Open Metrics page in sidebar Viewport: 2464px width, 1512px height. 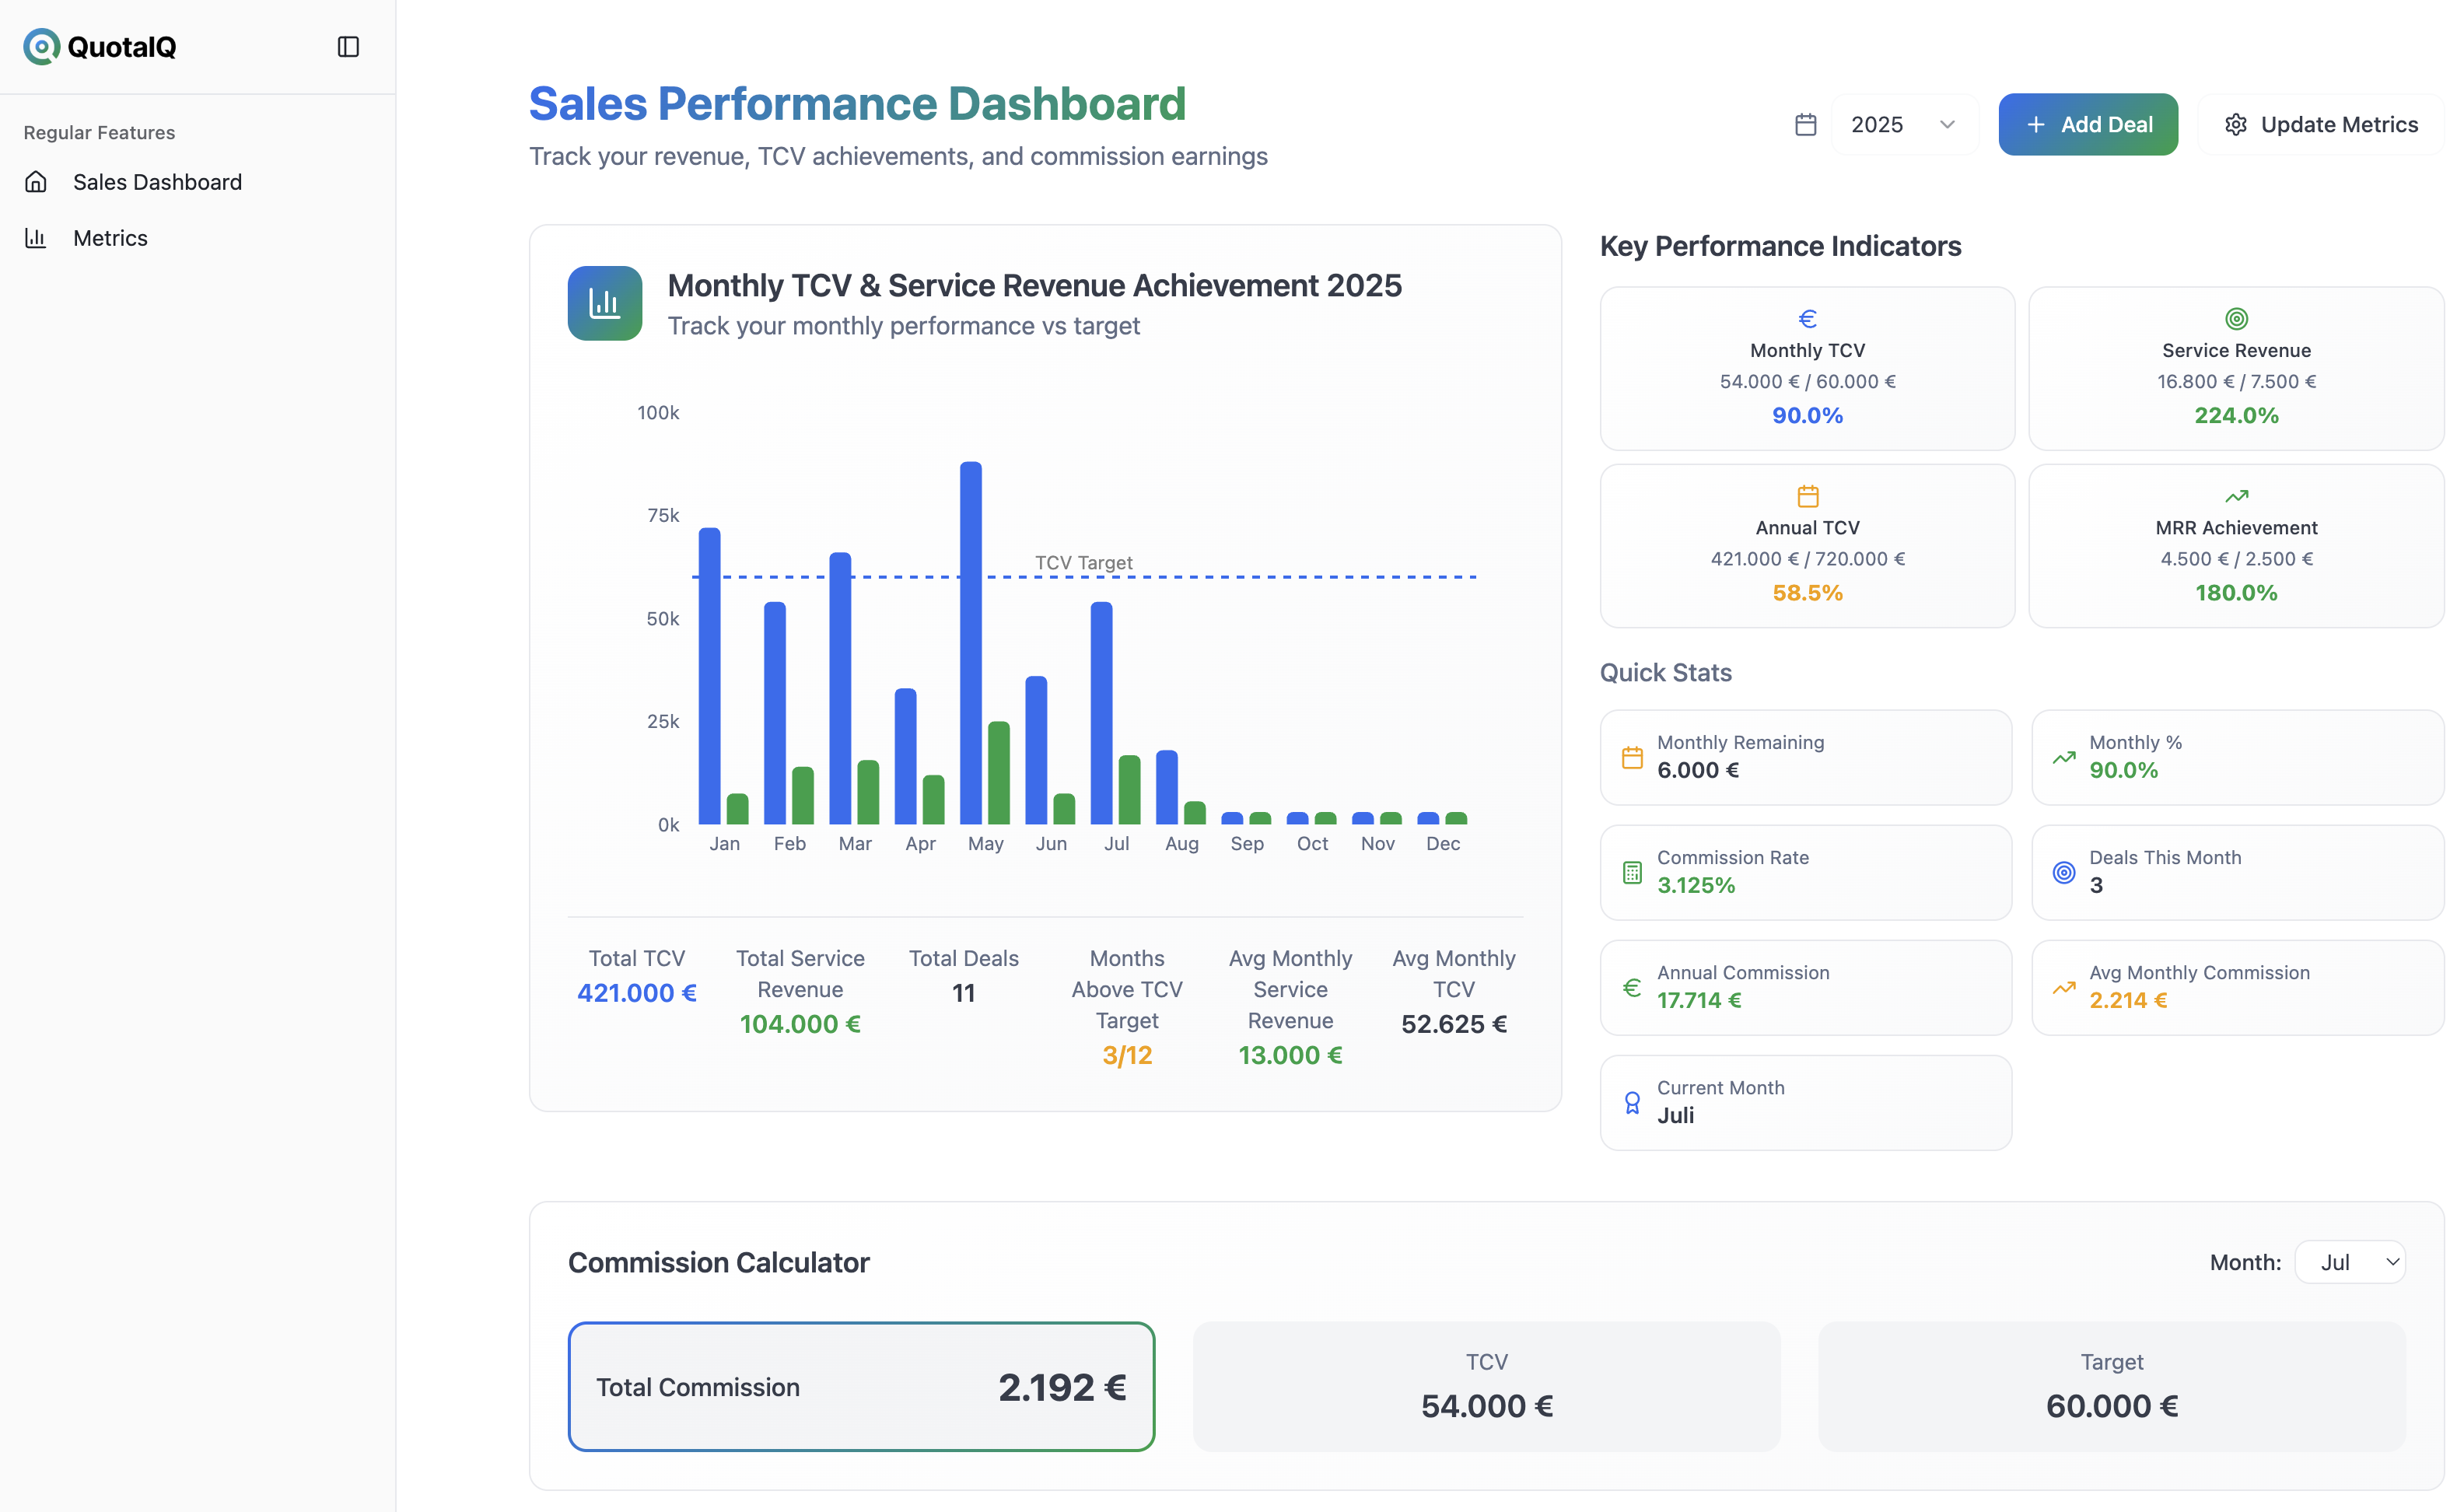coord(110,238)
